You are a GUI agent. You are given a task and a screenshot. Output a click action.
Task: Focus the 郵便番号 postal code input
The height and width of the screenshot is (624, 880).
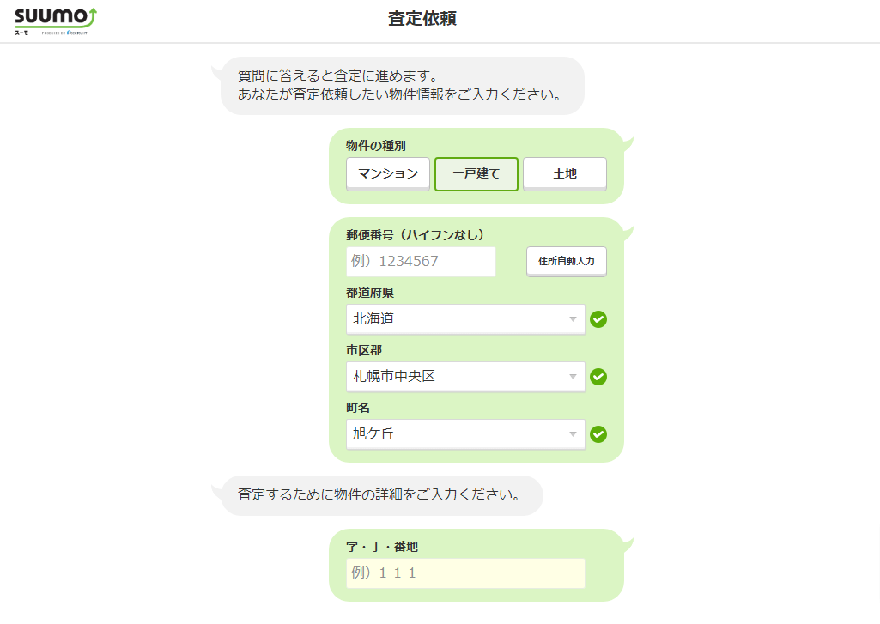pos(421,262)
